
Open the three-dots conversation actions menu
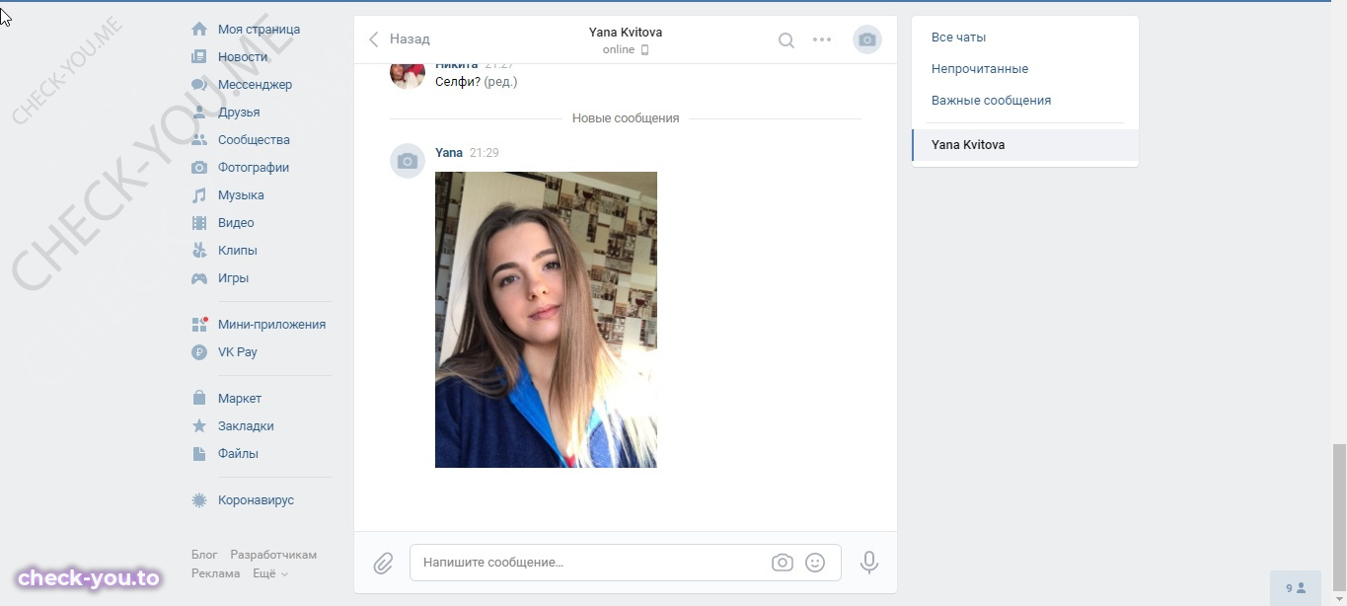coord(822,39)
